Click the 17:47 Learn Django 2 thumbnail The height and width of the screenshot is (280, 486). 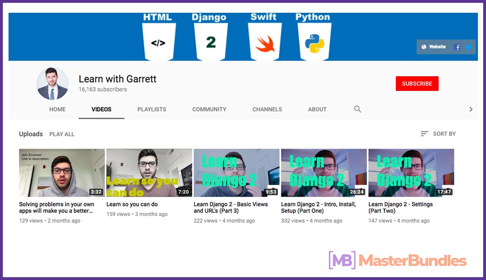[411, 172]
